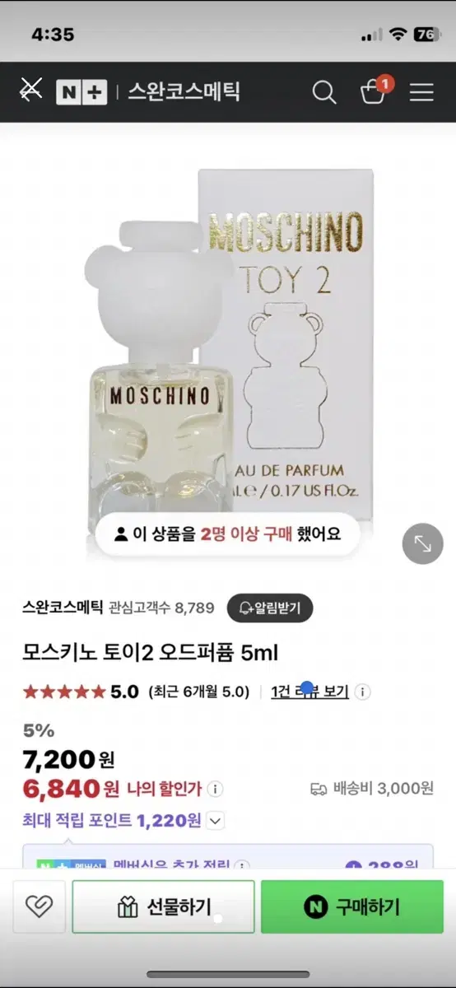The height and width of the screenshot is (988, 456).
Task: Tap the 2명 이상 구매 purchase notice banner
Action: (228, 534)
